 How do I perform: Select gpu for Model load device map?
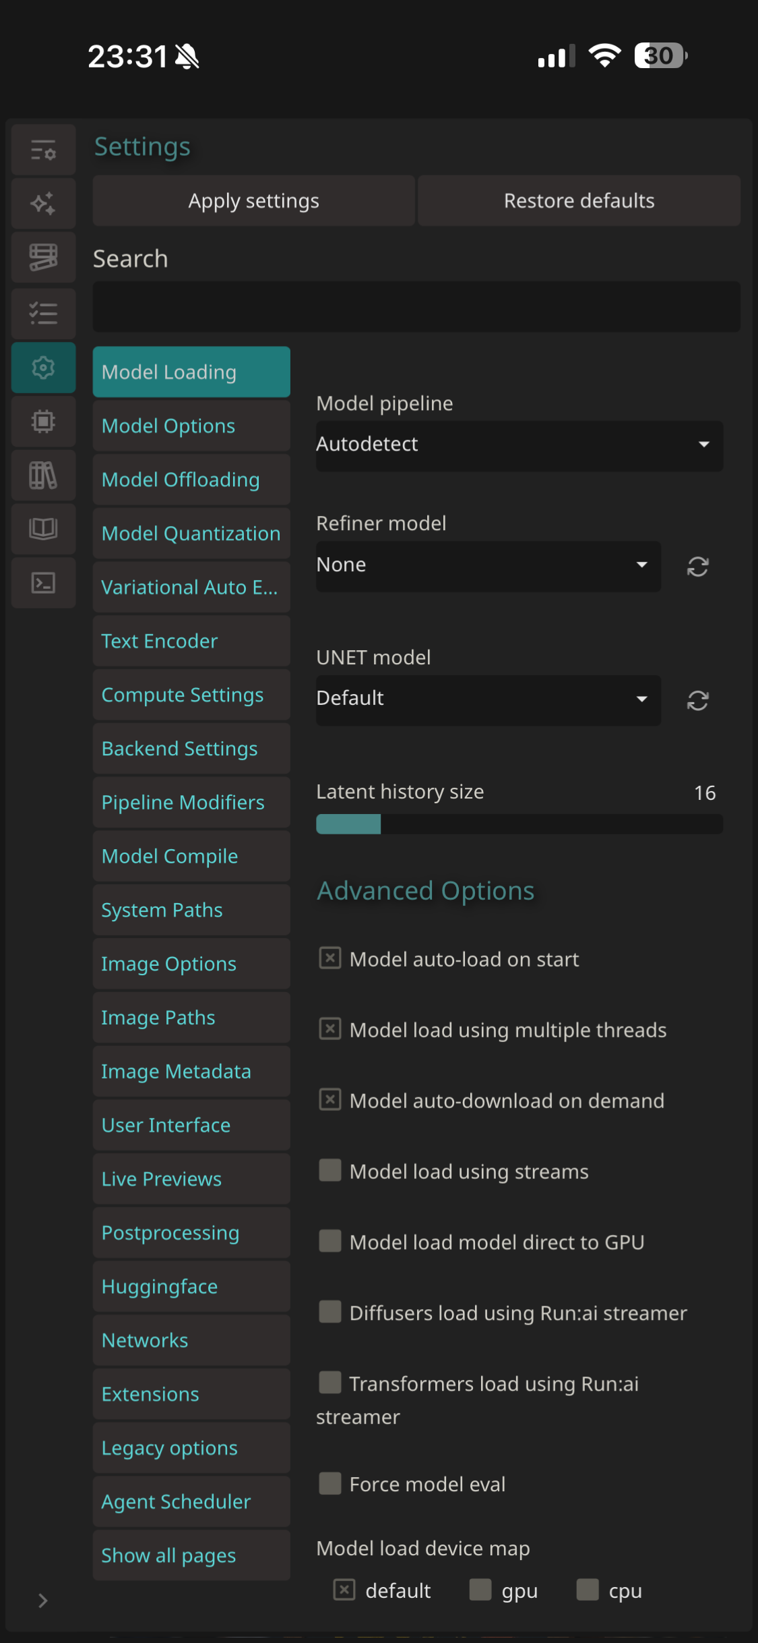pyautogui.click(x=480, y=1590)
